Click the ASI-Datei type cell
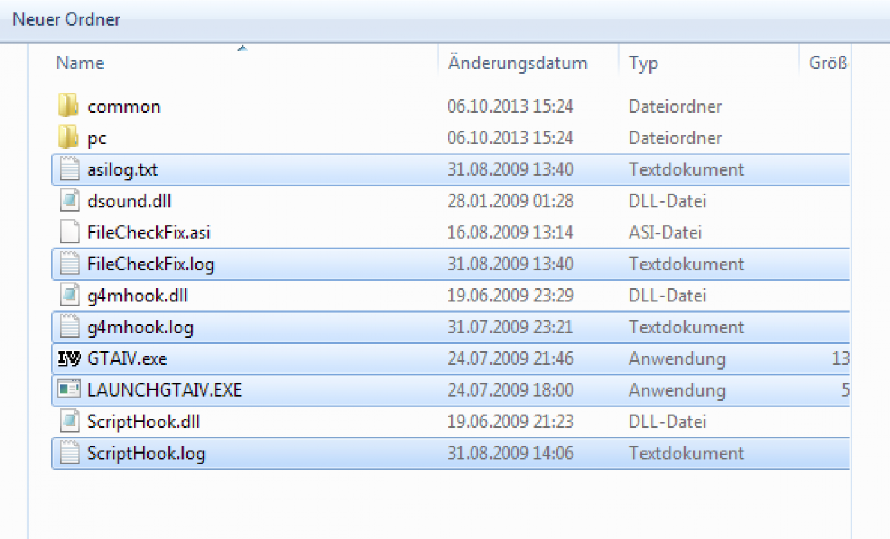 tap(665, 232)
